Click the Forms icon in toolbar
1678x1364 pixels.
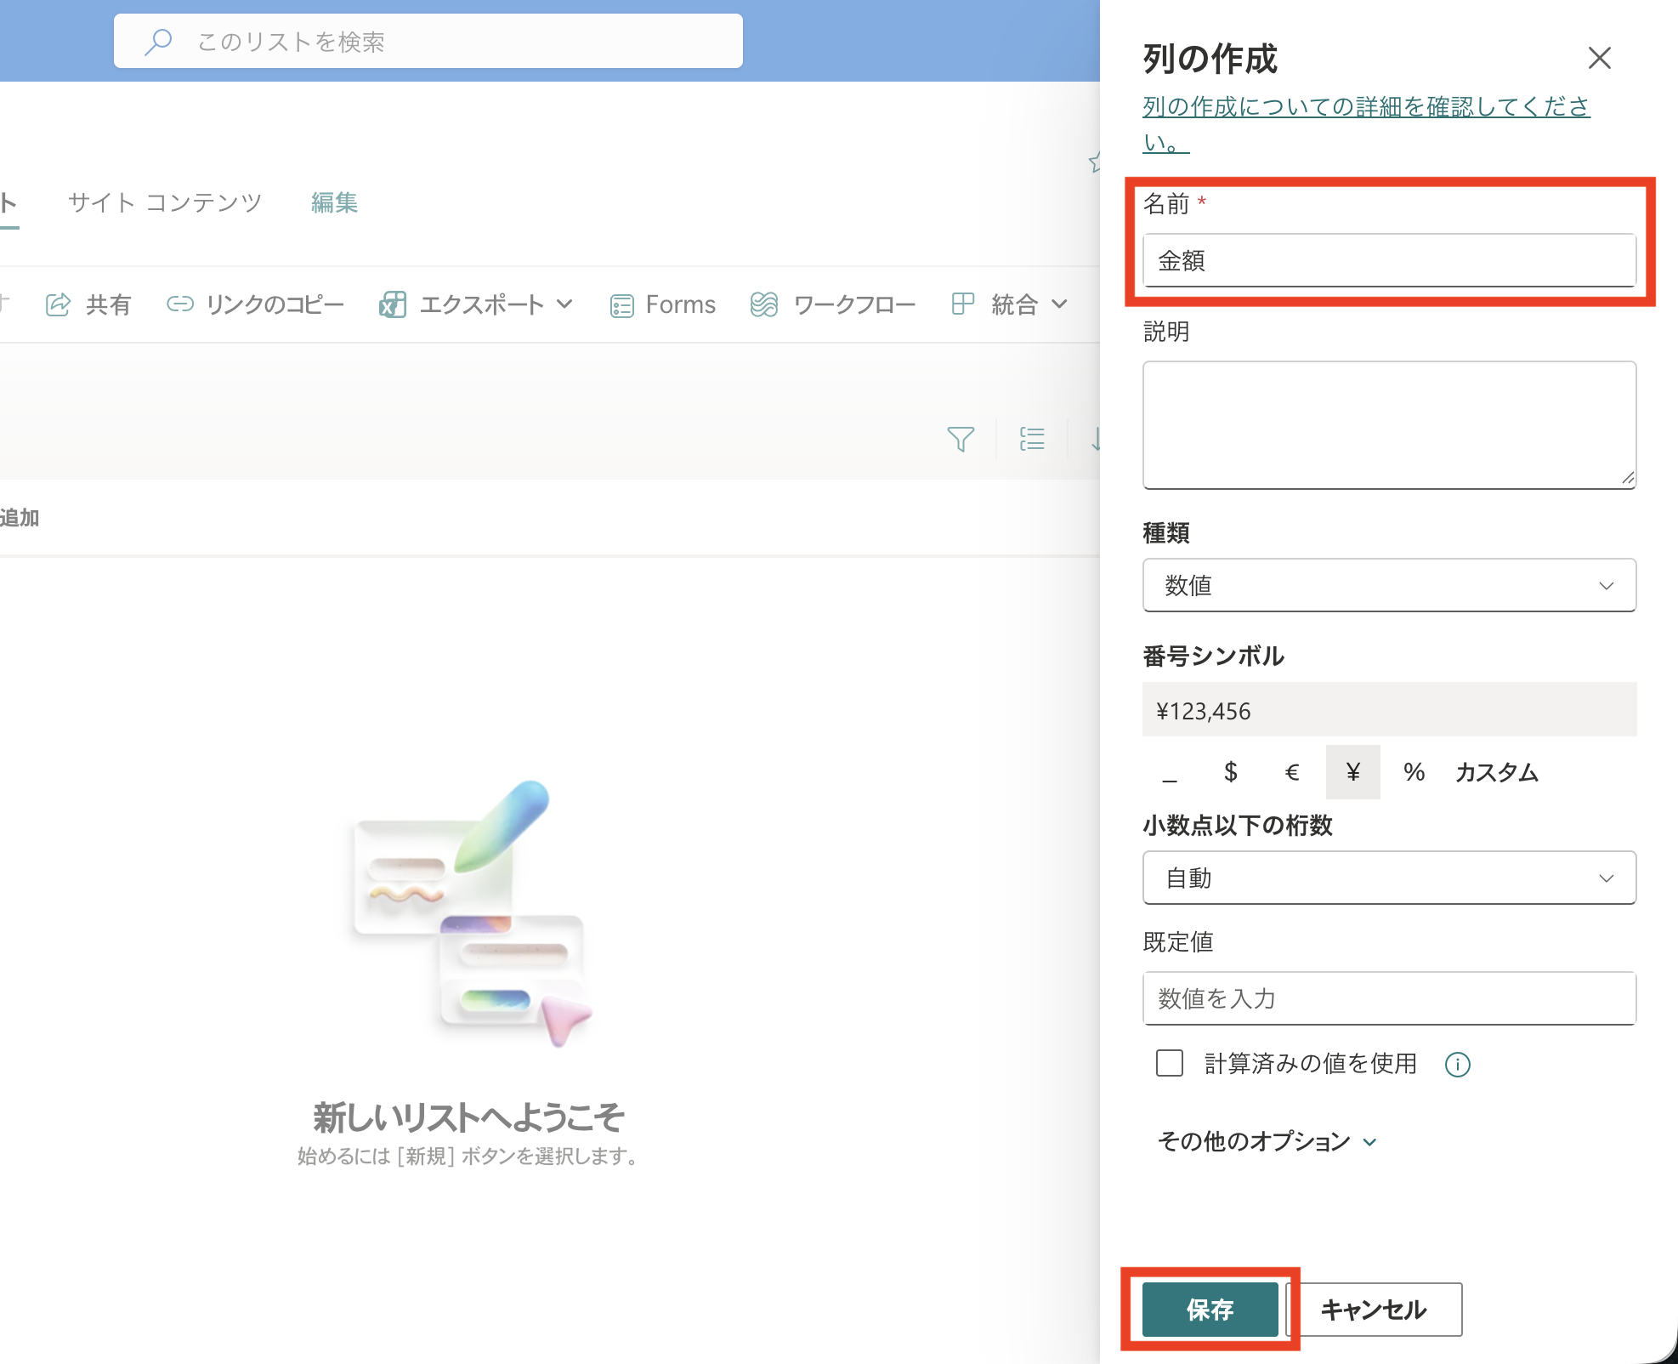[x=622, y=305]
